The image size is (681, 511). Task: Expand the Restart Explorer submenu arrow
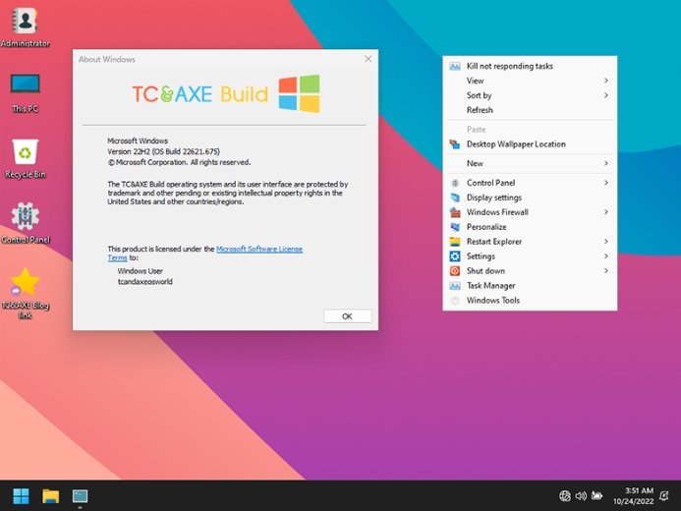pos(606,242)
